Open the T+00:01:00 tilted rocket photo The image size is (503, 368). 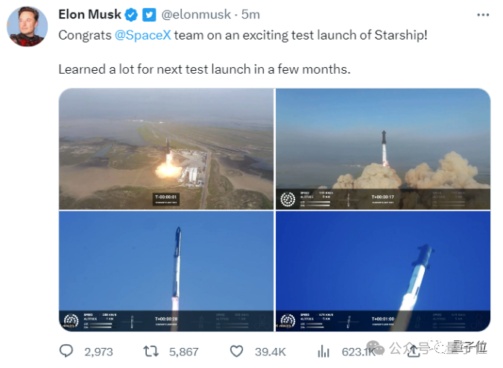point(383,271)
